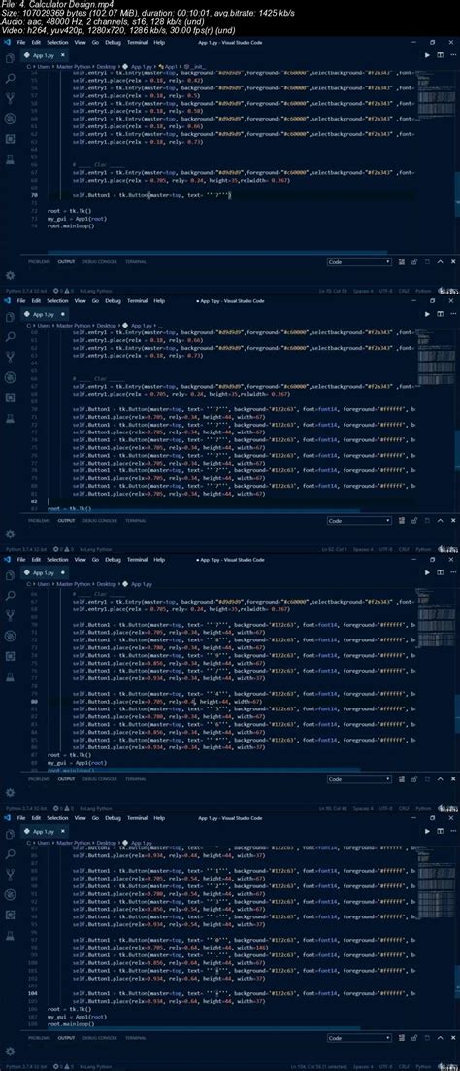Open Terminal menu in third frame
This screenshot has width=460, height=1071.
137,560
